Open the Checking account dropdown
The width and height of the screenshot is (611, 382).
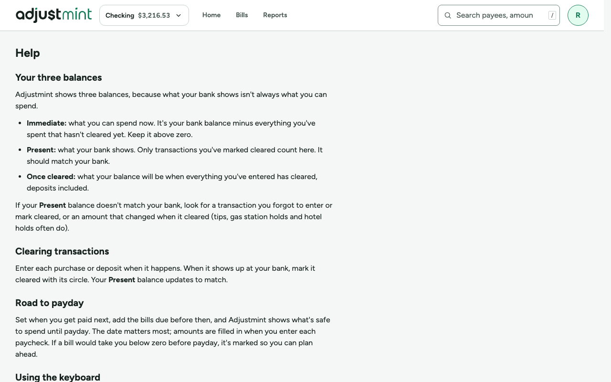click(x=144, y=15)
